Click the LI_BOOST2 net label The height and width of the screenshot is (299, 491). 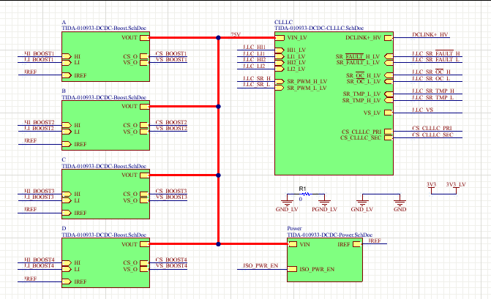tap(39, 128)
